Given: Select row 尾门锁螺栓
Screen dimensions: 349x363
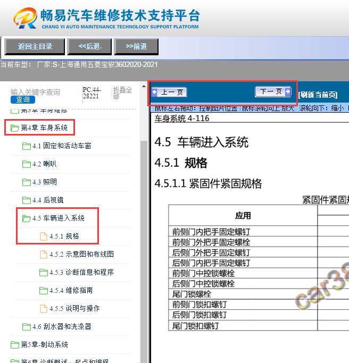Looking at the screenshot, I should coord(243,294).
